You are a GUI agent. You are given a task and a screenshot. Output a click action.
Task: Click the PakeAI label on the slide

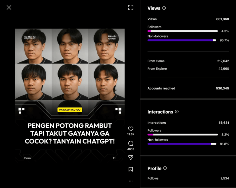28,158
